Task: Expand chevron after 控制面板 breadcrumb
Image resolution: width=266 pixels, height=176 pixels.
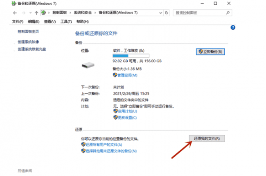Action: pos(70,13)
